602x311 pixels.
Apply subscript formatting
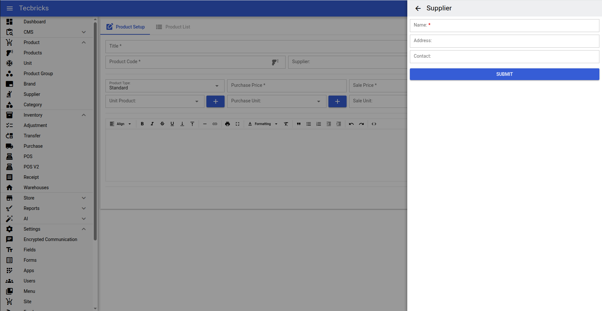pos(182,124)
